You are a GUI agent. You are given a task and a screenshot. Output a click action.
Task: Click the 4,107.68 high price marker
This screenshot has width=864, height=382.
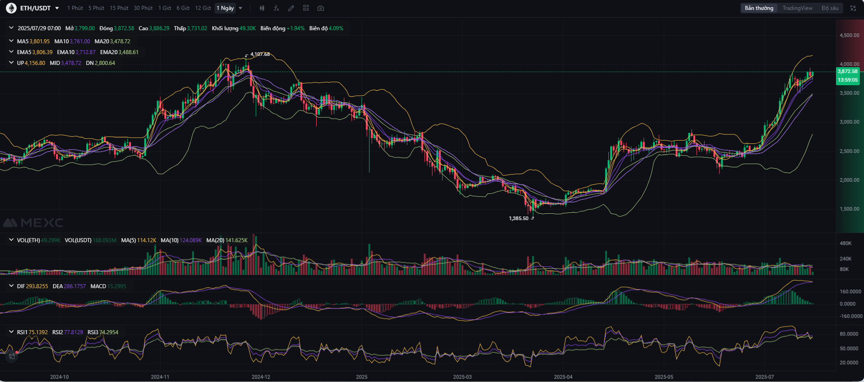(x=260, y=54)
